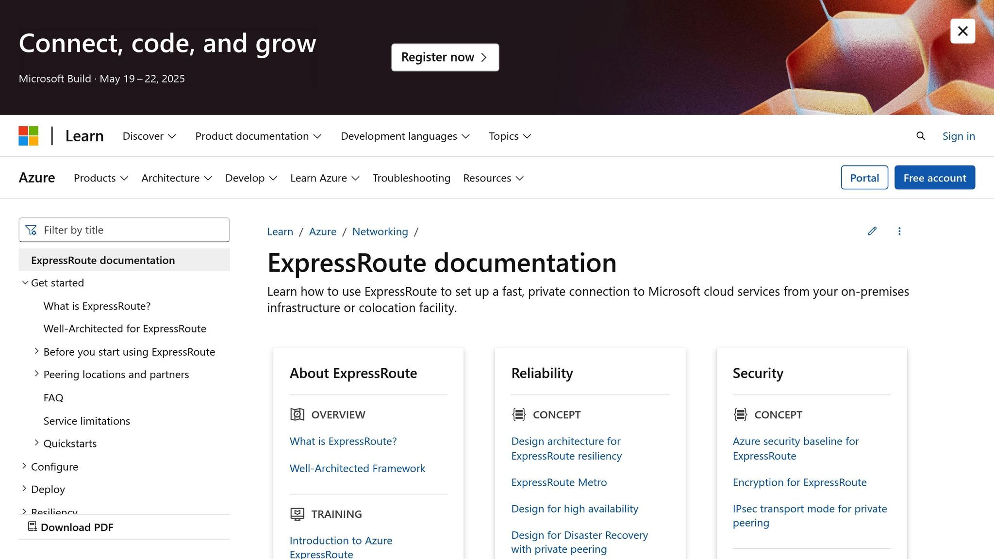
Task: Open the Architecture dropdown
Action: click(177, 178)
